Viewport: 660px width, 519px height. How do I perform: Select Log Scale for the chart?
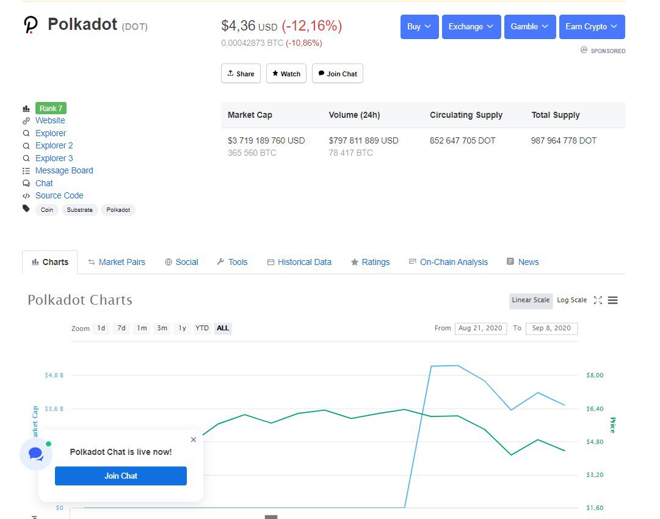(x=571, y=300)
